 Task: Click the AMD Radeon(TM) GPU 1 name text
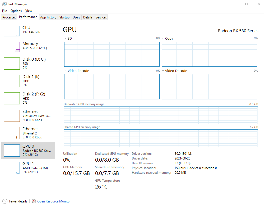click(37, 168)
